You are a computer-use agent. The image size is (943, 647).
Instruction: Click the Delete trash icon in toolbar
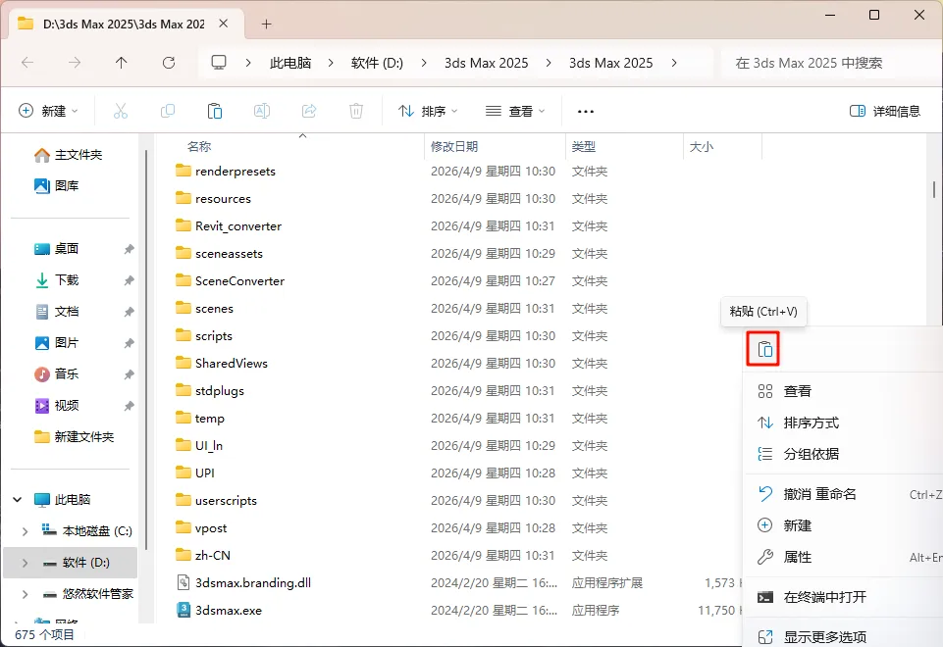(356, 111)
